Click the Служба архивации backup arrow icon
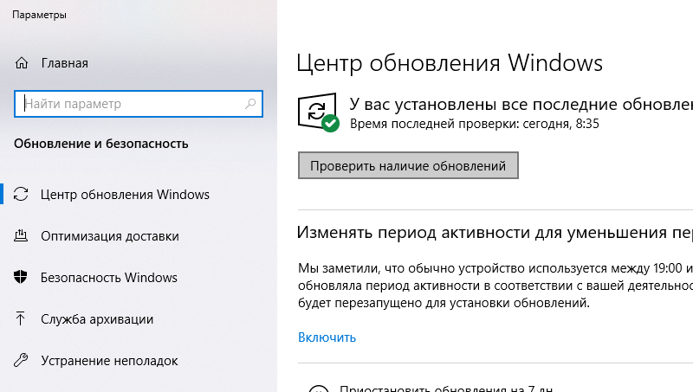The height and width of the screenshot is (392, 693). point(23,319)
